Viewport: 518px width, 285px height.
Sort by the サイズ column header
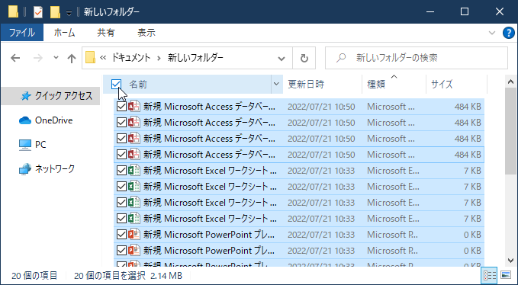(x=442, y=85)
